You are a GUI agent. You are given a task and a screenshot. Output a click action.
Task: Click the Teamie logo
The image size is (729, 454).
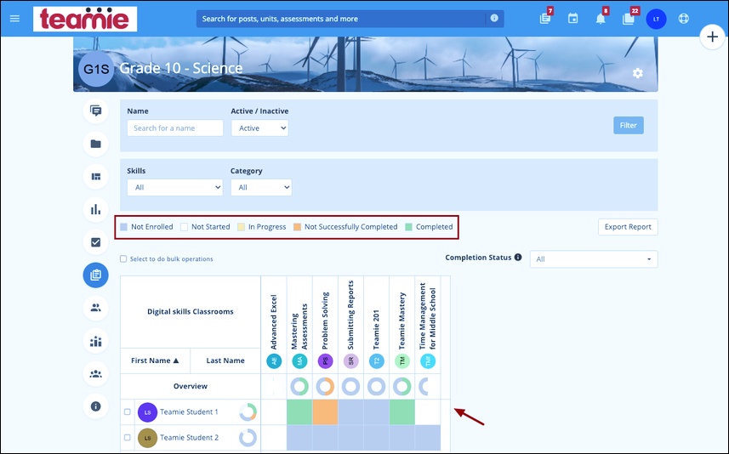85,19
